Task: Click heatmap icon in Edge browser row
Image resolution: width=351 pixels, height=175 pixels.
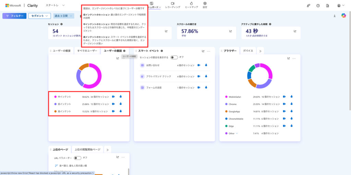Action: (291, 126)
